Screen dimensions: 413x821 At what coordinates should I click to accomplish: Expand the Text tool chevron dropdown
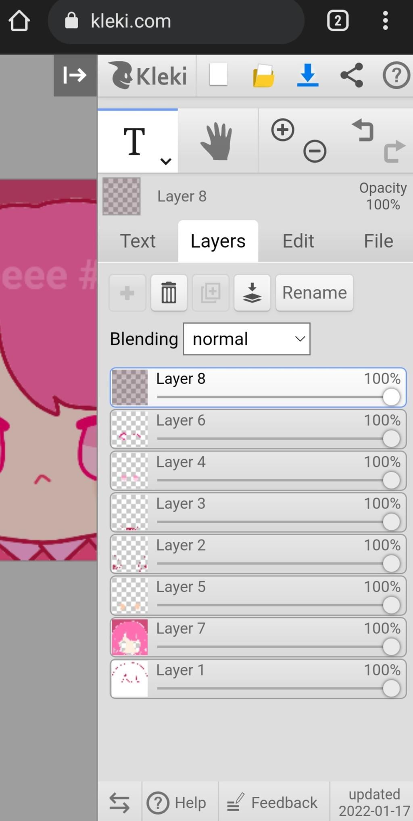pos(166,161)
